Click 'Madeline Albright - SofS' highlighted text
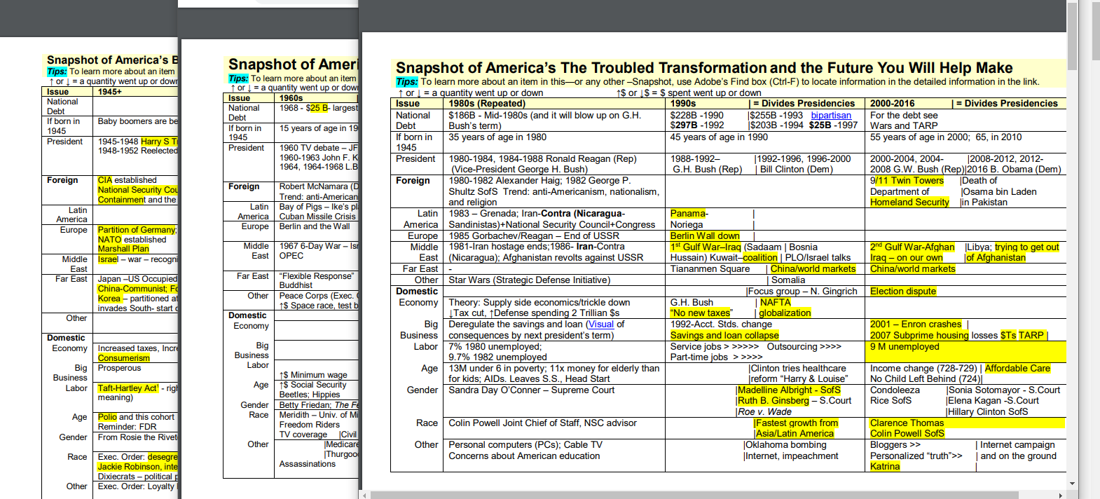Screen dimensions: 1100x499 coord(789,390)
